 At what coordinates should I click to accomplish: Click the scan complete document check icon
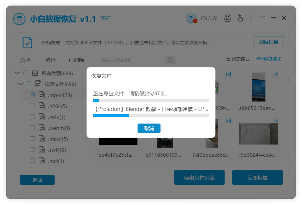27,42
